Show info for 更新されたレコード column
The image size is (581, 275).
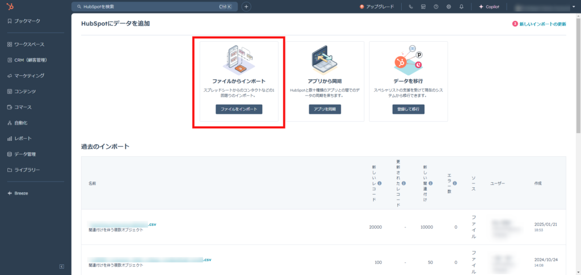pyautogui.click(x=403, y=183)
